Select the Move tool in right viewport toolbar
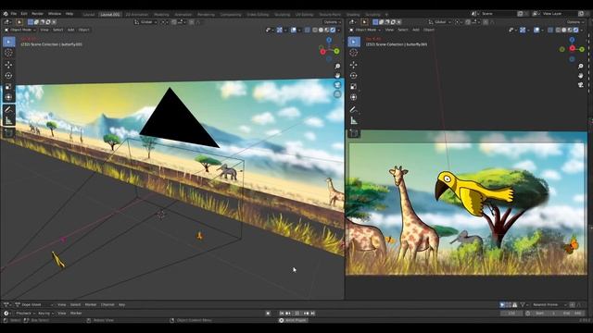Screen dimensions: 593x333 pos(354,65)
